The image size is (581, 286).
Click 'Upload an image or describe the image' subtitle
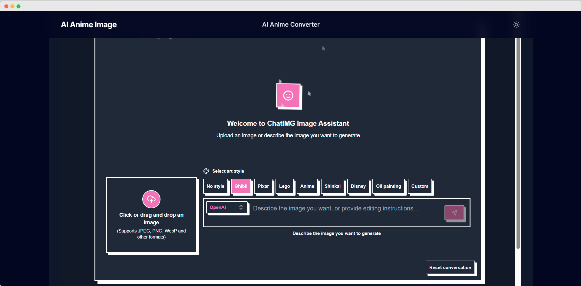[288, 135]
